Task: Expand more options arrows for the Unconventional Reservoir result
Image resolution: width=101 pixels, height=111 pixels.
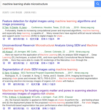Action: tap(59, 63)
